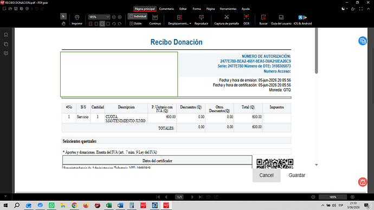The height and width of the screenshot is (210, 374).
Task: Open the Herramientas tab
Action: click(228, 9)
